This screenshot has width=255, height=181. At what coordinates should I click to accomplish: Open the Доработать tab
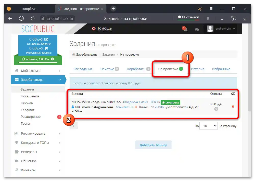pos(138,69)
